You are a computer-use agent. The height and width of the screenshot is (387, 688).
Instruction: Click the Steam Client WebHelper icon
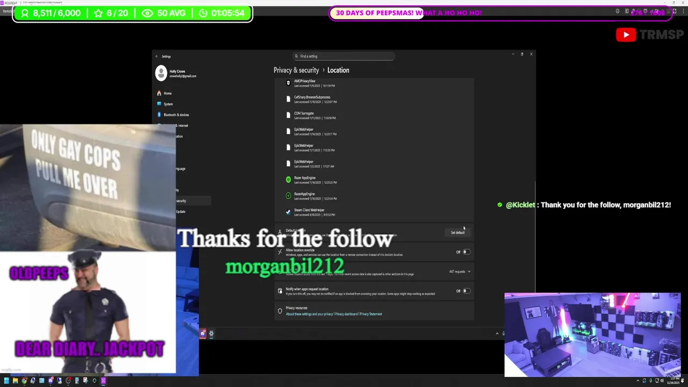[288, 212]
